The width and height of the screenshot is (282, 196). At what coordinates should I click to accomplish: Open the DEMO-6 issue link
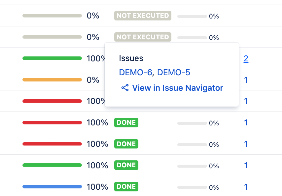click(x=135, y=72)
